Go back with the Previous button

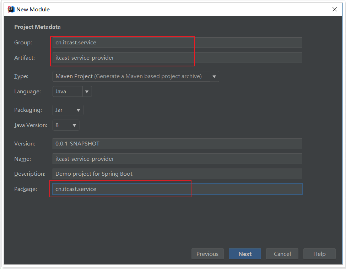(x=207, y=254)
